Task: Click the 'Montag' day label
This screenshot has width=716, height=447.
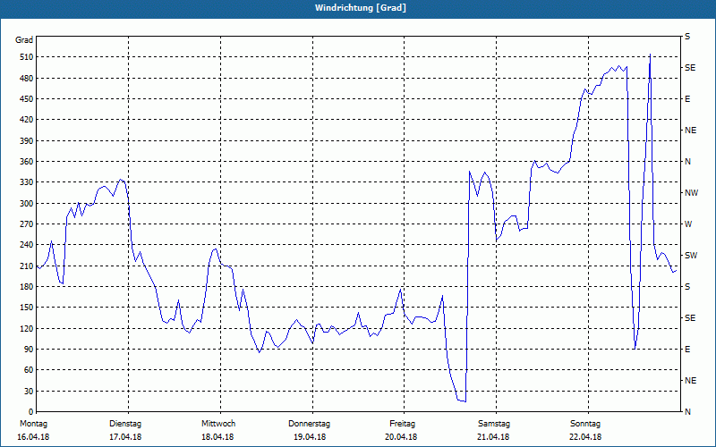Action: (33, 424)
